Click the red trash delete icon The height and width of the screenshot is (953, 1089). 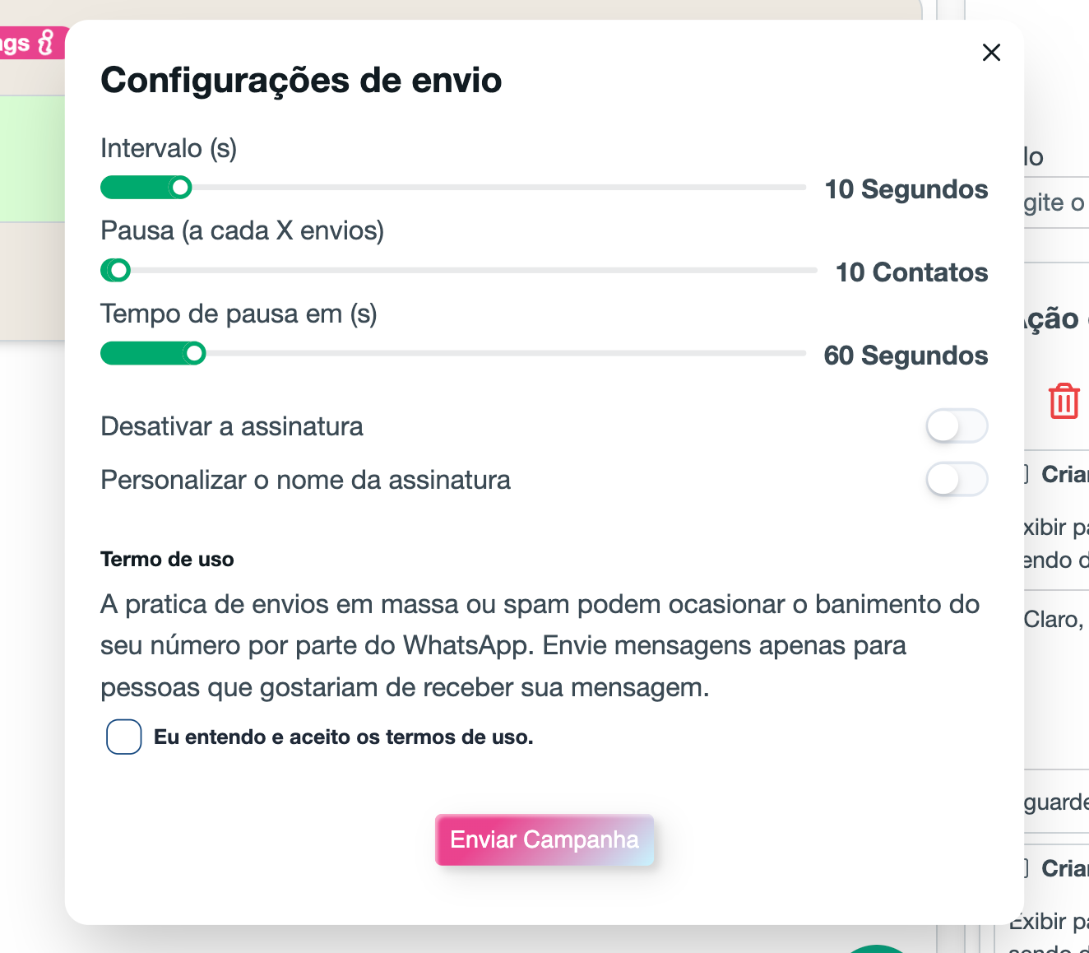[1064, 401]
